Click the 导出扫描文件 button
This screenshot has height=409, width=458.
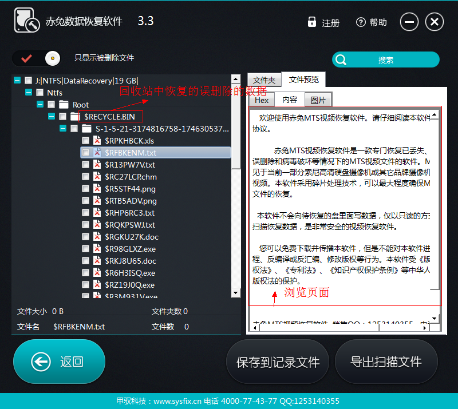[x=386, y=362]
